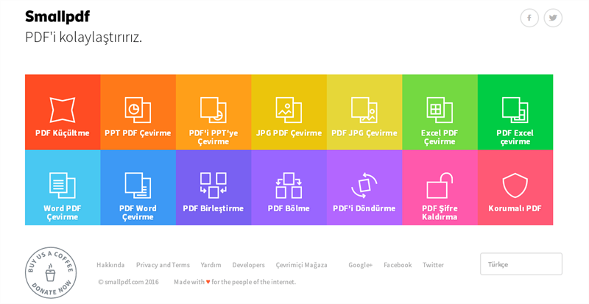Viewport: 589px width, 304px height.
Task: Select the PDF Excel çevirme icon
Action: [x=515, y=110]
